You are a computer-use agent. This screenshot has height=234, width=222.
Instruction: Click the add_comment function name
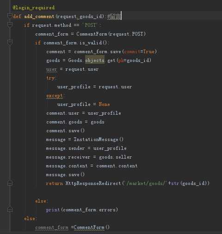[x=39, y=16]
